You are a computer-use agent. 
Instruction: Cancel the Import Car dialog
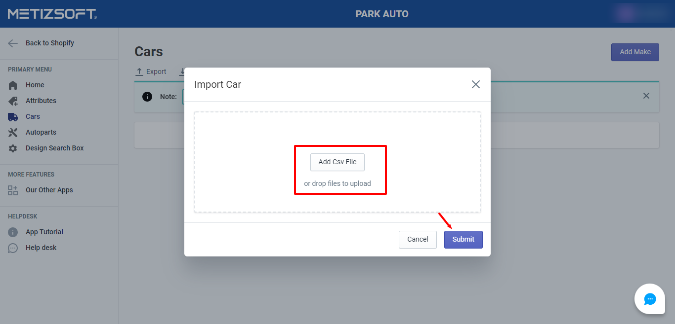[417, 239]
